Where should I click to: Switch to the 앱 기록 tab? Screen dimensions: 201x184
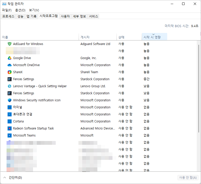pos(32,16)
